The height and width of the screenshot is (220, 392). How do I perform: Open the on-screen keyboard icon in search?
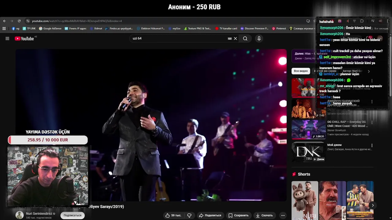(230, 38)
